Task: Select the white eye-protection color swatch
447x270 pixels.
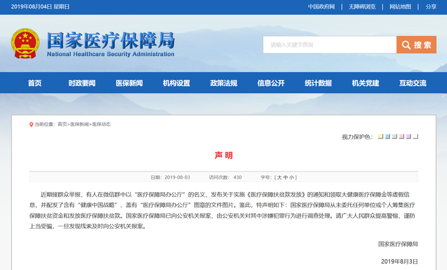Action: tap(415, 136)
